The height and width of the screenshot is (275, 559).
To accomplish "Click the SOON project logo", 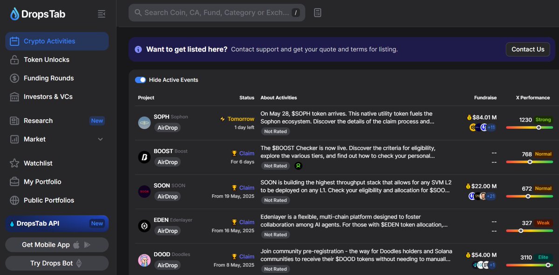I will (x=144, y=192).
